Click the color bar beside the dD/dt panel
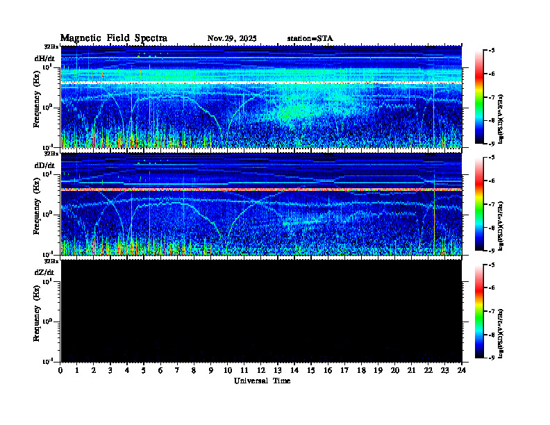Image resolution: width=550 pixels, height=425 pixels. coord(479,204)
